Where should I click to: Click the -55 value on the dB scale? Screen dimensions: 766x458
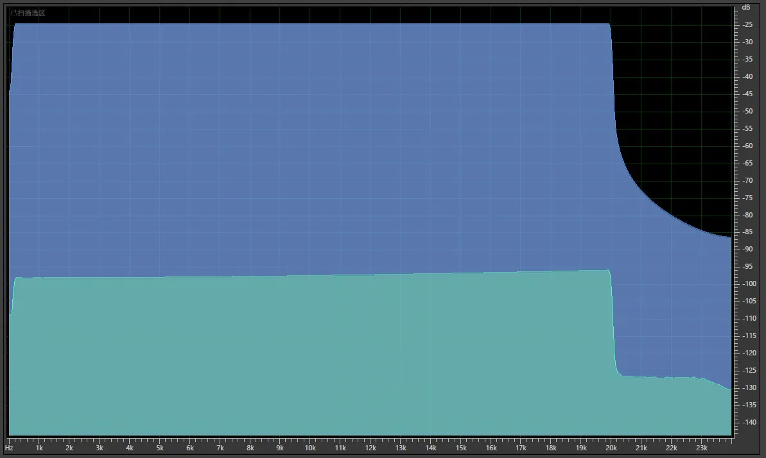coord(747,128)
